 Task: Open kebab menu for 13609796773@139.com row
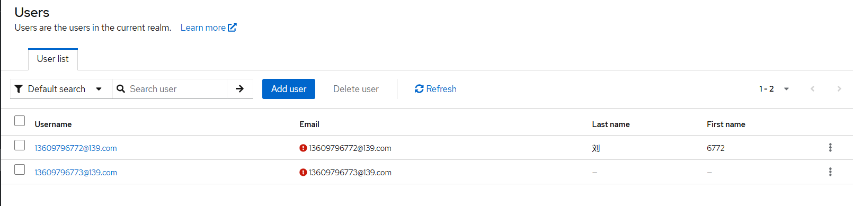[830, 172]
